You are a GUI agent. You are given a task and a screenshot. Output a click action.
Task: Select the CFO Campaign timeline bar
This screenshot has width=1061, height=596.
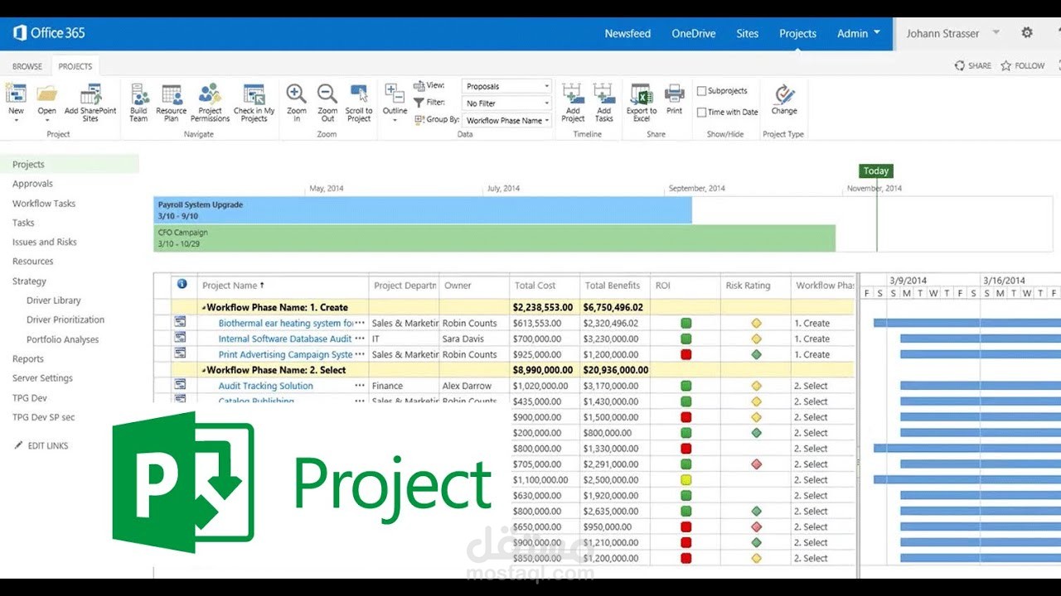click(495, 238)
